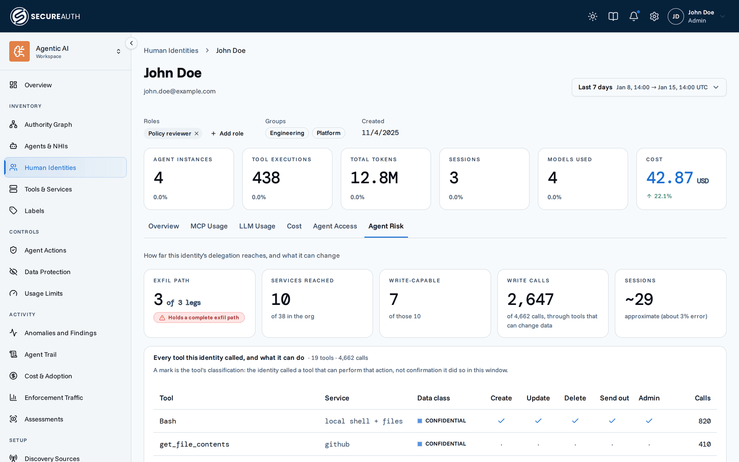This screenshot has height=462, width=739.
Task: View the Agent Trail
Action: coord(65,354)
